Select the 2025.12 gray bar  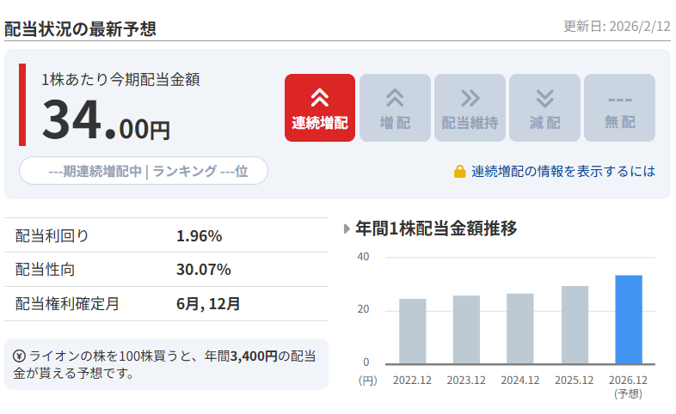(575, 325)
